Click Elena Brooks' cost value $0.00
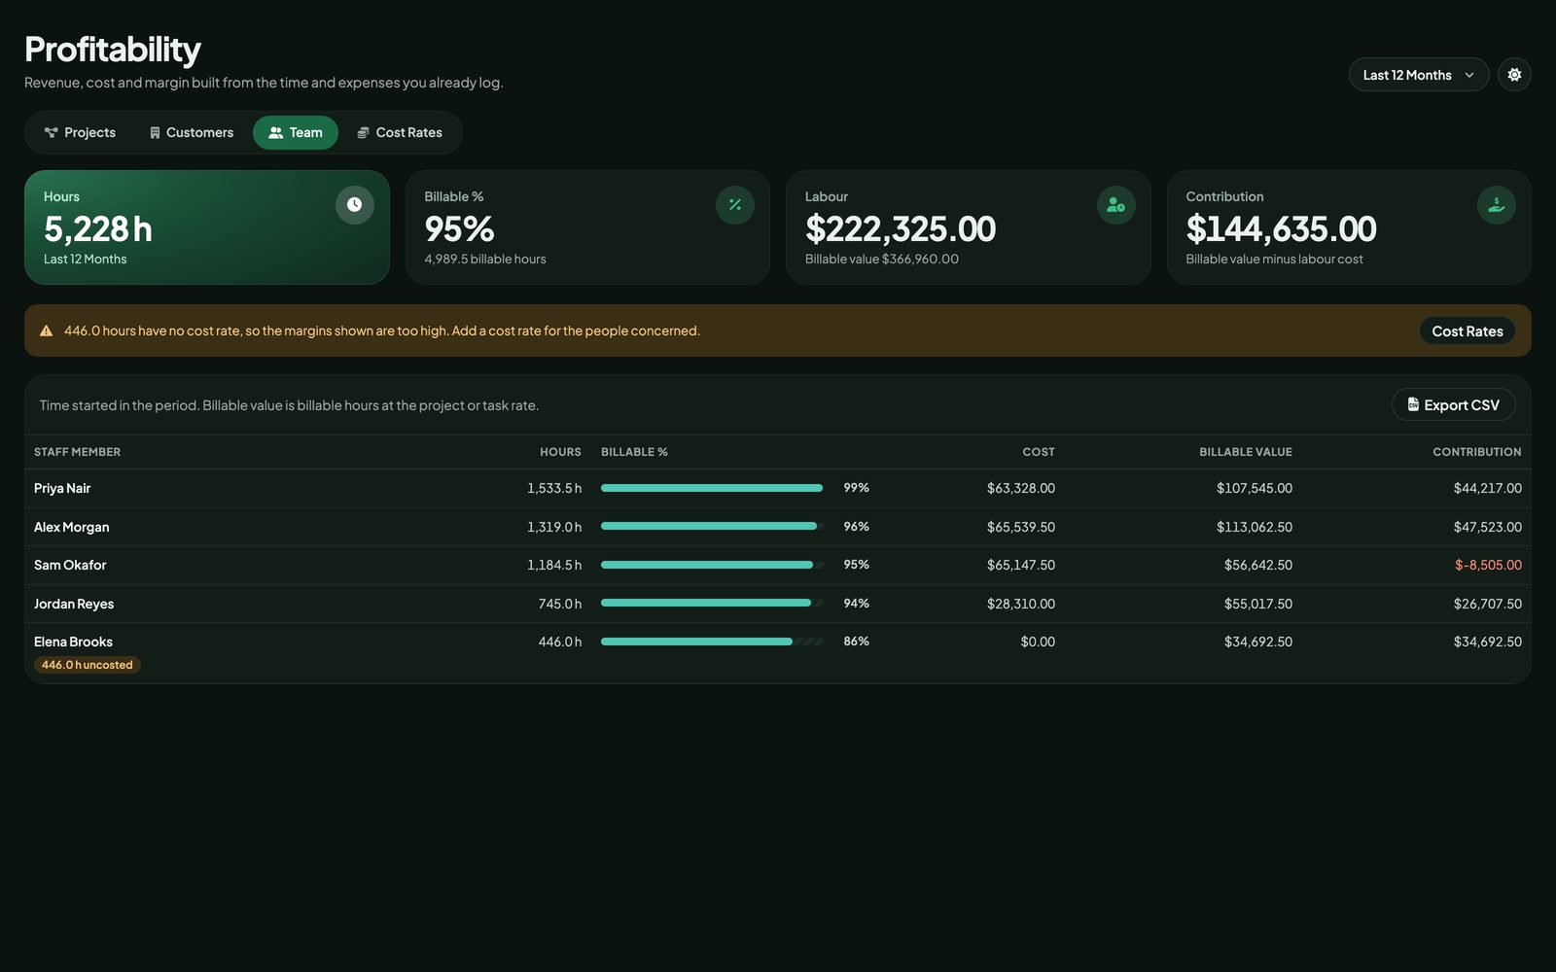The height and width of the screenshot is (972, 1556). (1038, 642)
